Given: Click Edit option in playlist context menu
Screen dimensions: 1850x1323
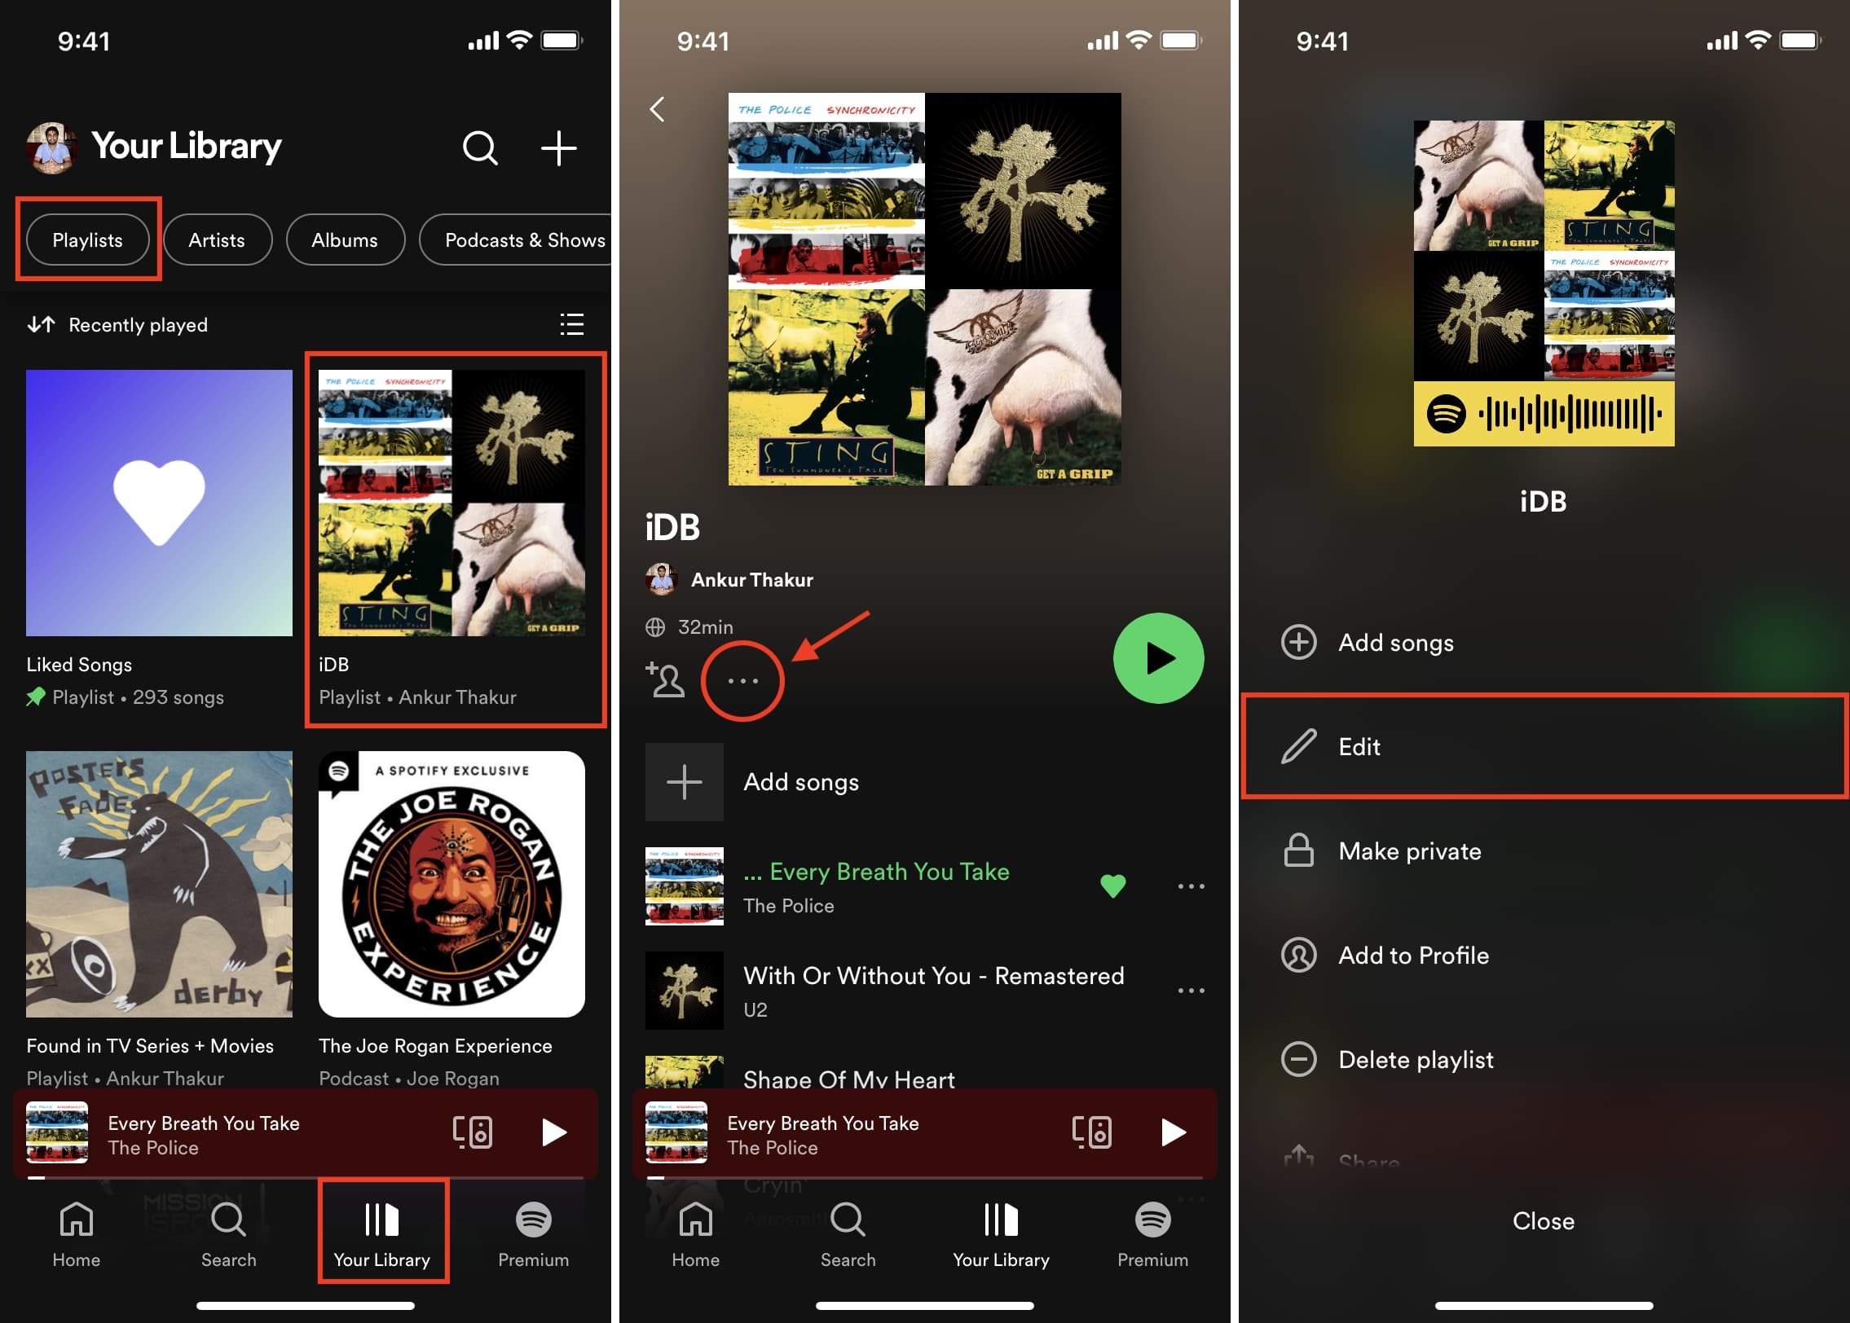Looking at the screenshot, I should tap(1544, 746).
